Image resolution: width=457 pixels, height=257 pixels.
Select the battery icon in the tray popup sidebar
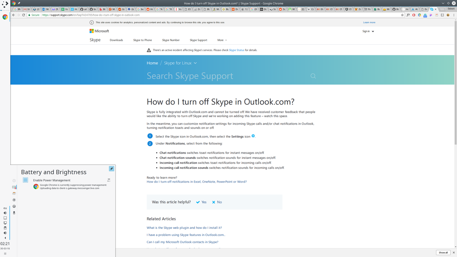point(14,187)
